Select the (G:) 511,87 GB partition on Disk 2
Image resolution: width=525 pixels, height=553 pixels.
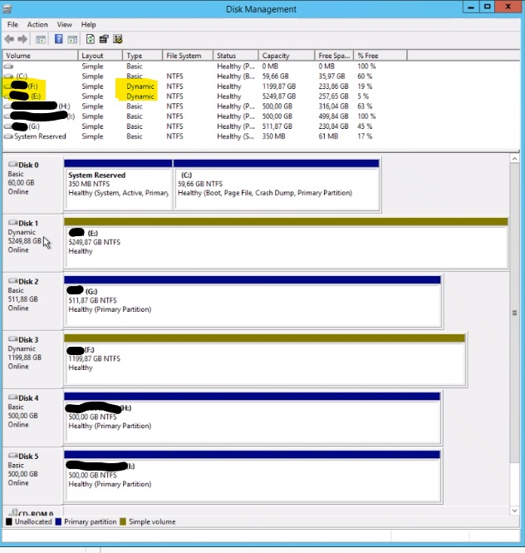253,302
